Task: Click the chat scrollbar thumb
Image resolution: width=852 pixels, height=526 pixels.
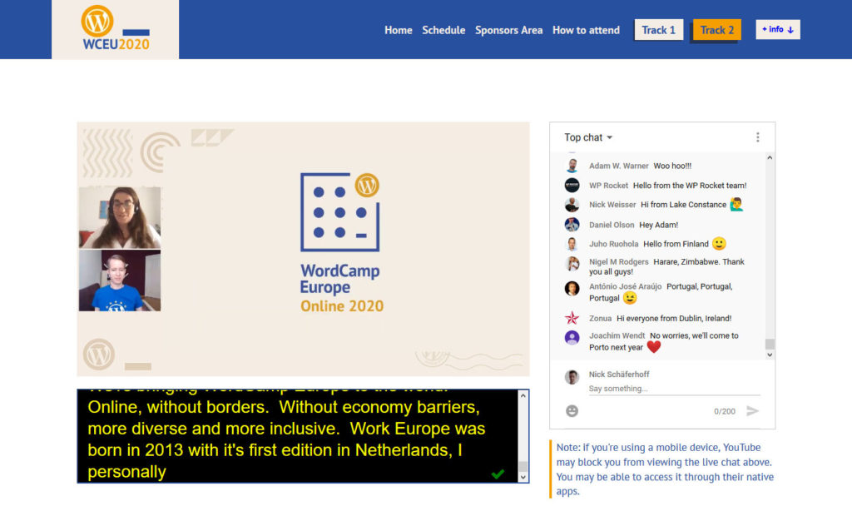Action: (770, 344)
